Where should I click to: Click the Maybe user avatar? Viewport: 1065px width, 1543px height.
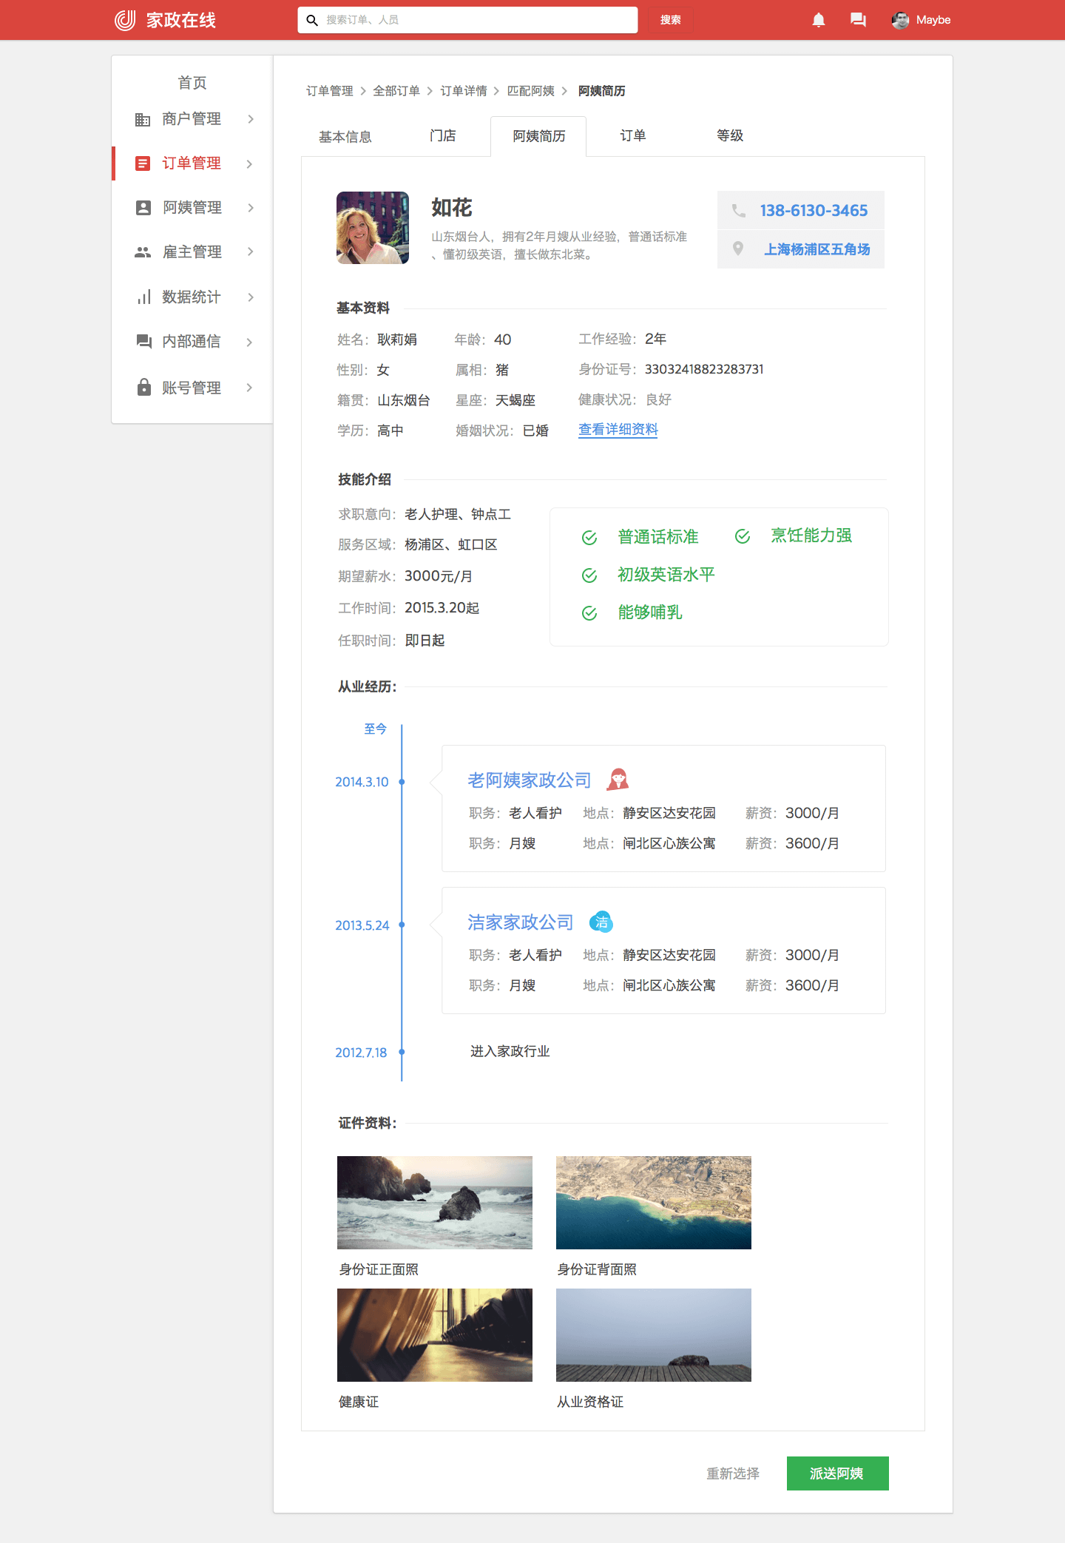pyautogui.click(x=900, y=20)
